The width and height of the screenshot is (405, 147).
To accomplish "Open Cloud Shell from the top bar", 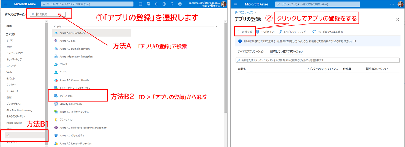I will coord(140,4).
